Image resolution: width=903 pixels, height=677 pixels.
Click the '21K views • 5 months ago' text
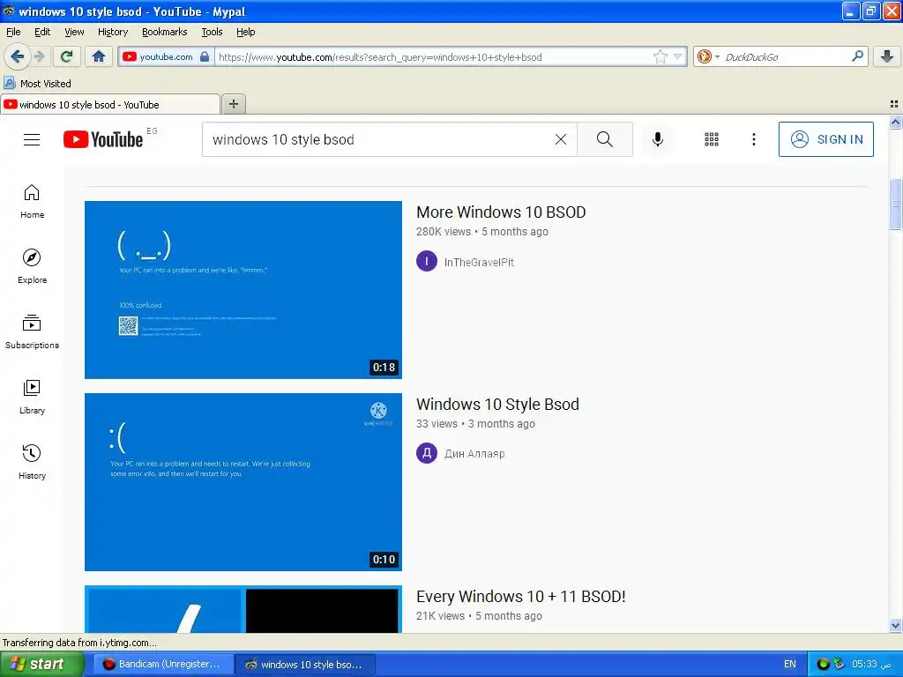pyautogui.click(x=479, y=616)
